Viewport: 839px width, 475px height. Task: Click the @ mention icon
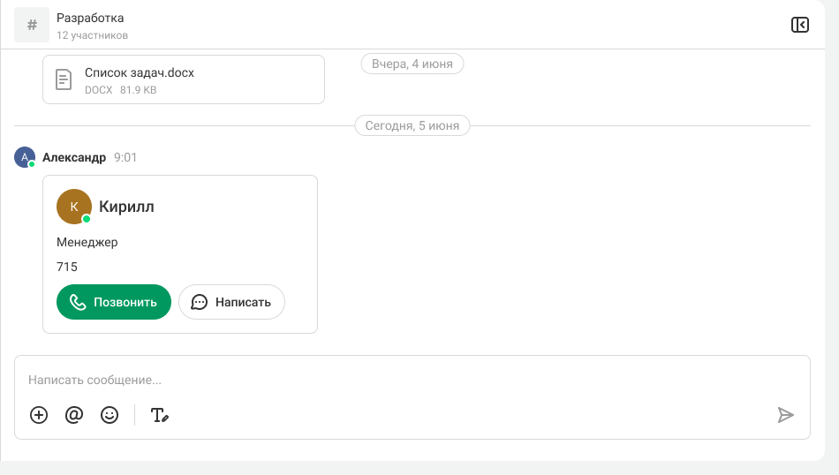pyautogui.click(x=74, y=415)
